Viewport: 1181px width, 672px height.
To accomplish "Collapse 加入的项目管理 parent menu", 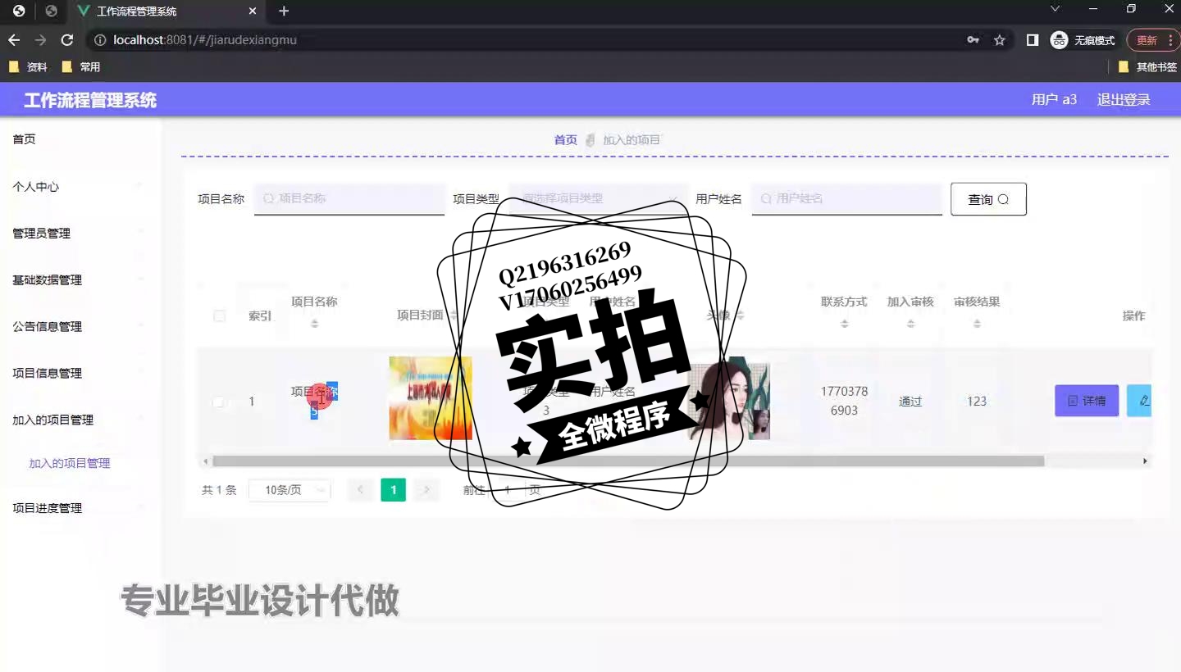I will pos(80,420).
